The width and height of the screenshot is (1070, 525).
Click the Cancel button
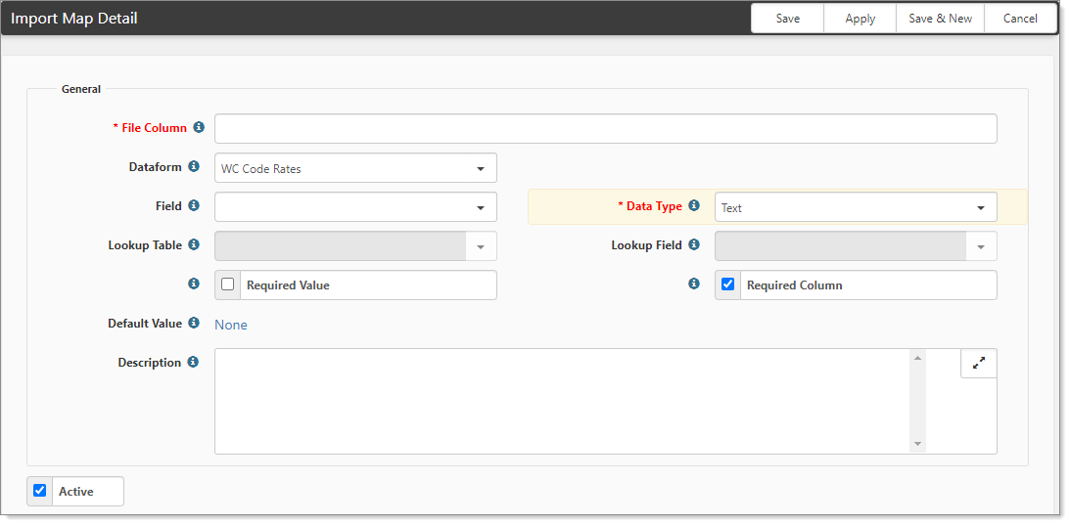(x=1020, y=19)
